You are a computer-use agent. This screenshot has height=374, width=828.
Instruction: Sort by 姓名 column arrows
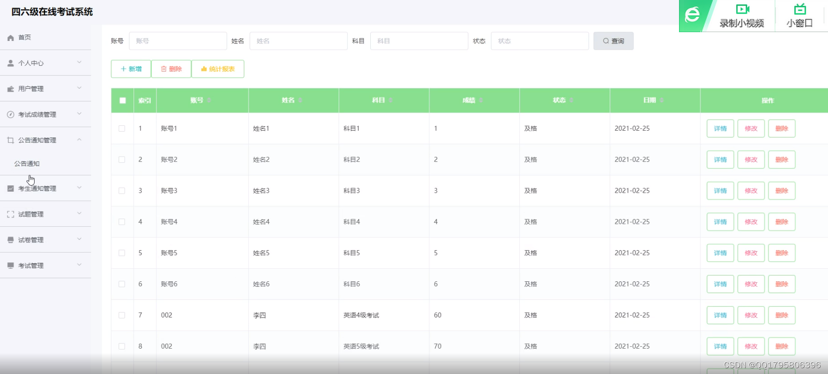click(x=300, y=100)
